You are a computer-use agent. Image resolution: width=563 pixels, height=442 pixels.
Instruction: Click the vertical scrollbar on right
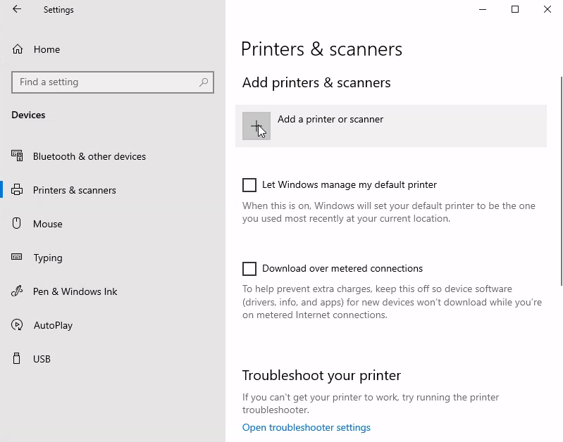(x=562, y=181)
